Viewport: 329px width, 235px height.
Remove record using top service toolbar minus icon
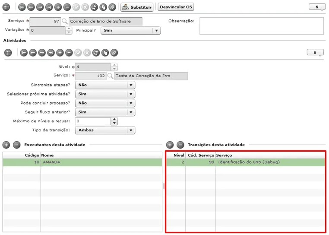(x=67, y=7)
